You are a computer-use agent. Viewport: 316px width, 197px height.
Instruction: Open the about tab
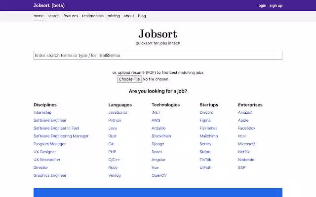pyautogui.click(x=129, y=16)
